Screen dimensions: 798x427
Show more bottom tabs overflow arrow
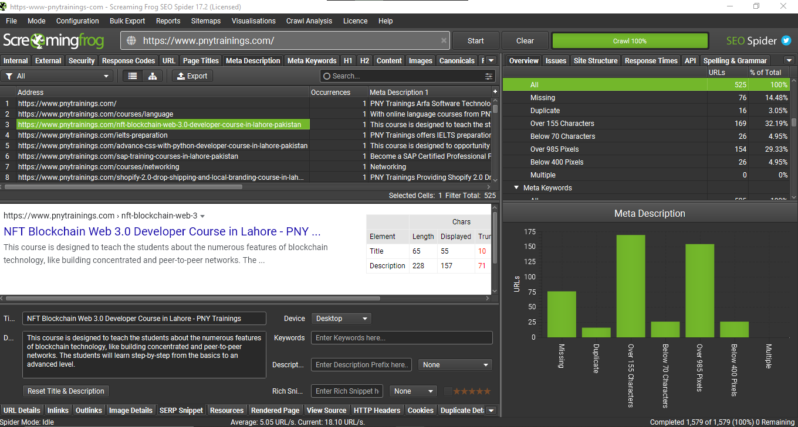[x=491, y=411]
